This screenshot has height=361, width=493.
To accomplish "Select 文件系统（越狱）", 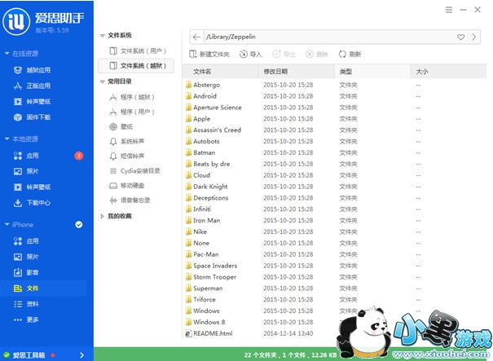I will click(x=136, y=66).
